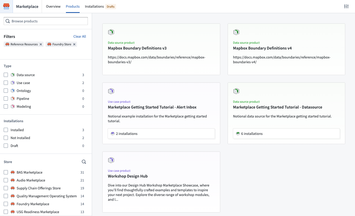Remove the Foundry Store filter chip
This screenshot has width=355, height=216.
[x=74, y=44]
